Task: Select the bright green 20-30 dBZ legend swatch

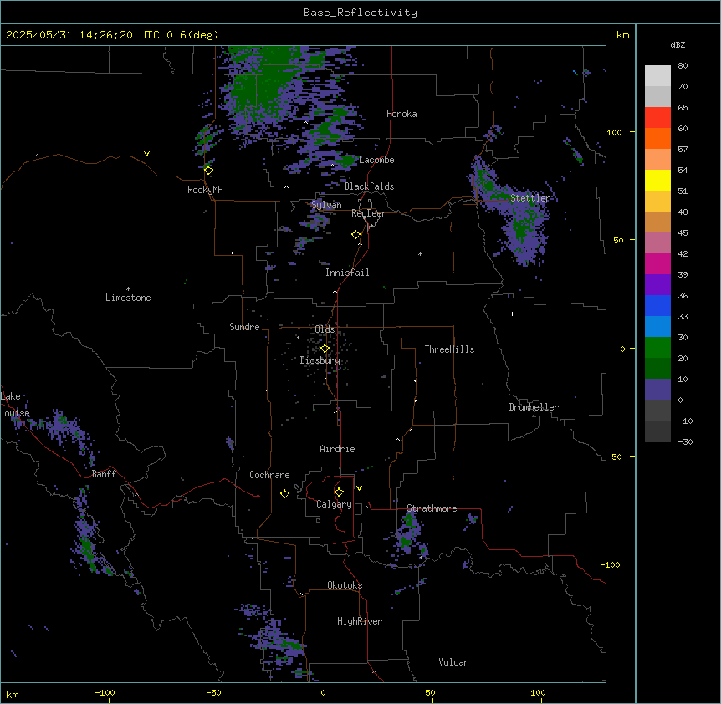Action: coord(657,348)
